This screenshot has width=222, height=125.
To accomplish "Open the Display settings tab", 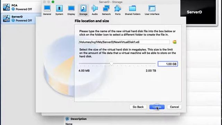I will click(x=71, y=10).
